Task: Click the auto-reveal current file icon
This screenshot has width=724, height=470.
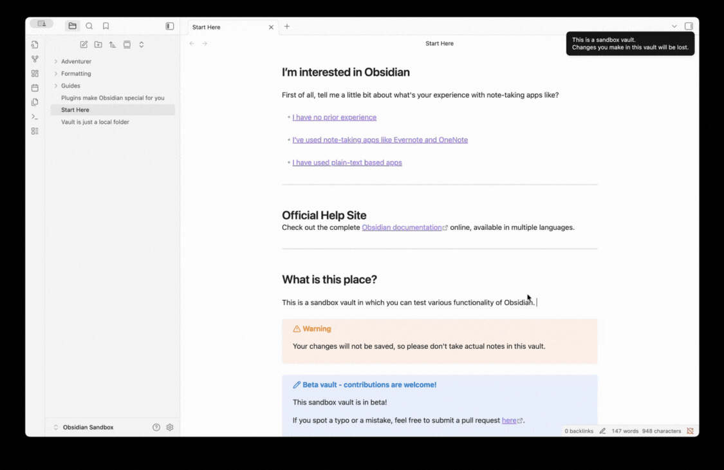Action: click(127, 45)
